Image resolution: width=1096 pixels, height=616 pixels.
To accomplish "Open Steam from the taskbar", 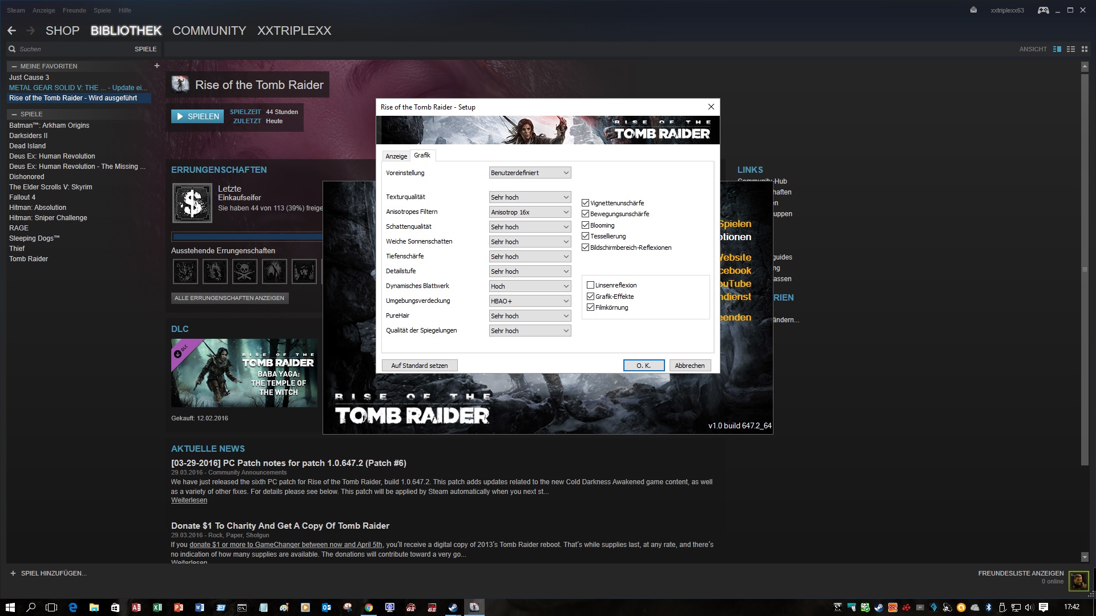I will click(x=453, y=607).
